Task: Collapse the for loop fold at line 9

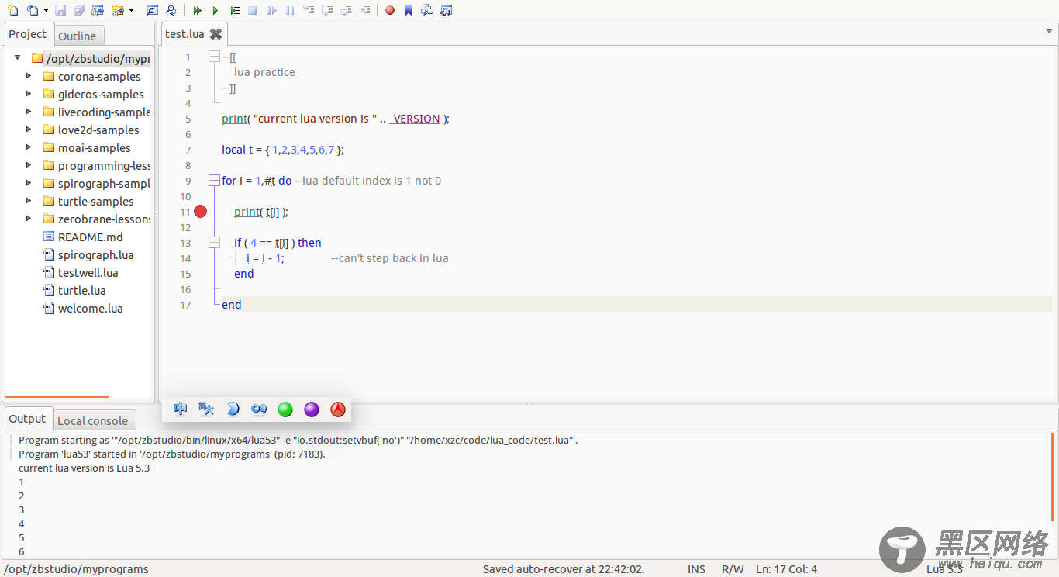Action: click(x=214, y=181)
